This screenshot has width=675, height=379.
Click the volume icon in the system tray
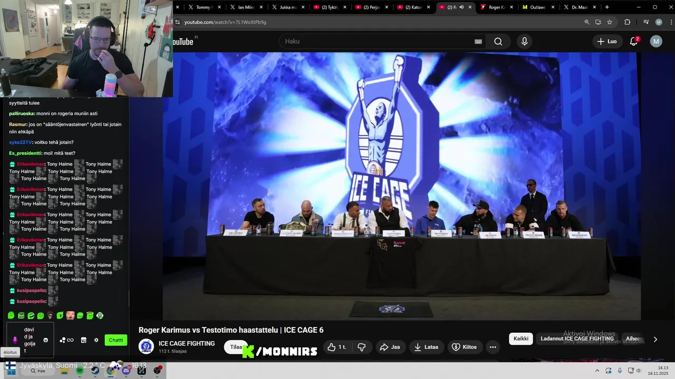(x=639, y=371)
